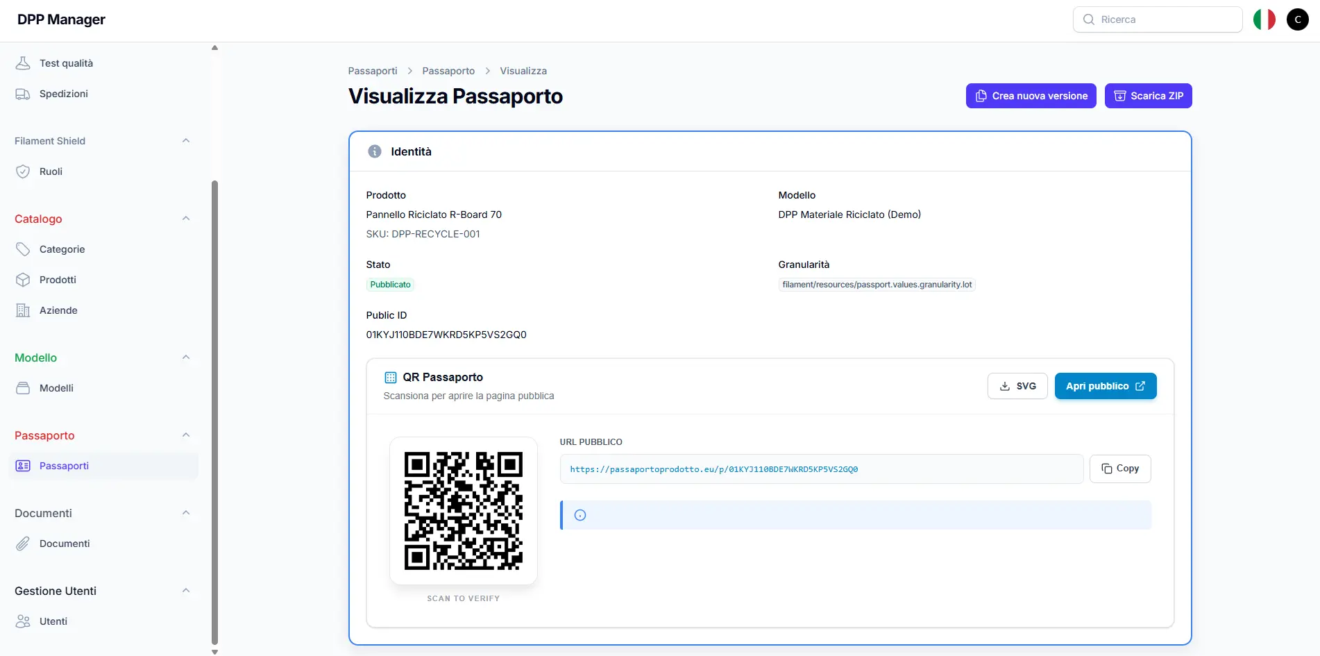Collapse the Passaporto sidebar group
This screenshot has width=1320, height=656.
[186, 435]
